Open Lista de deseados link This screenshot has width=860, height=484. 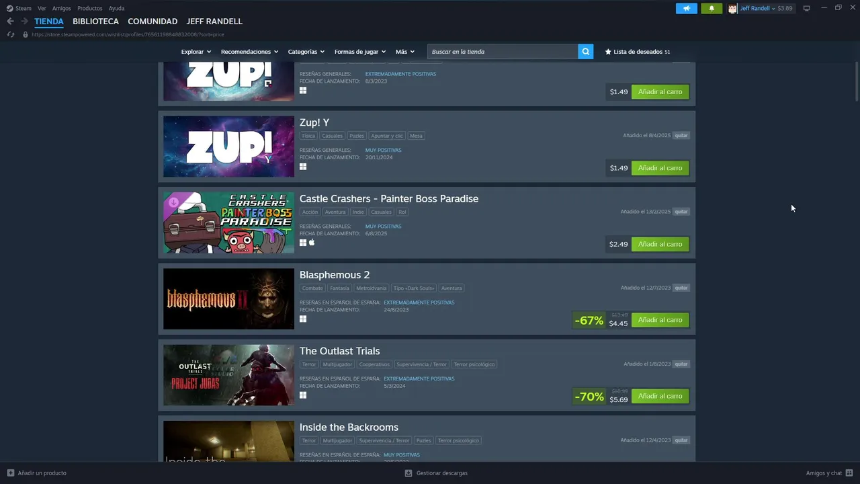click(x=637, y=52)
